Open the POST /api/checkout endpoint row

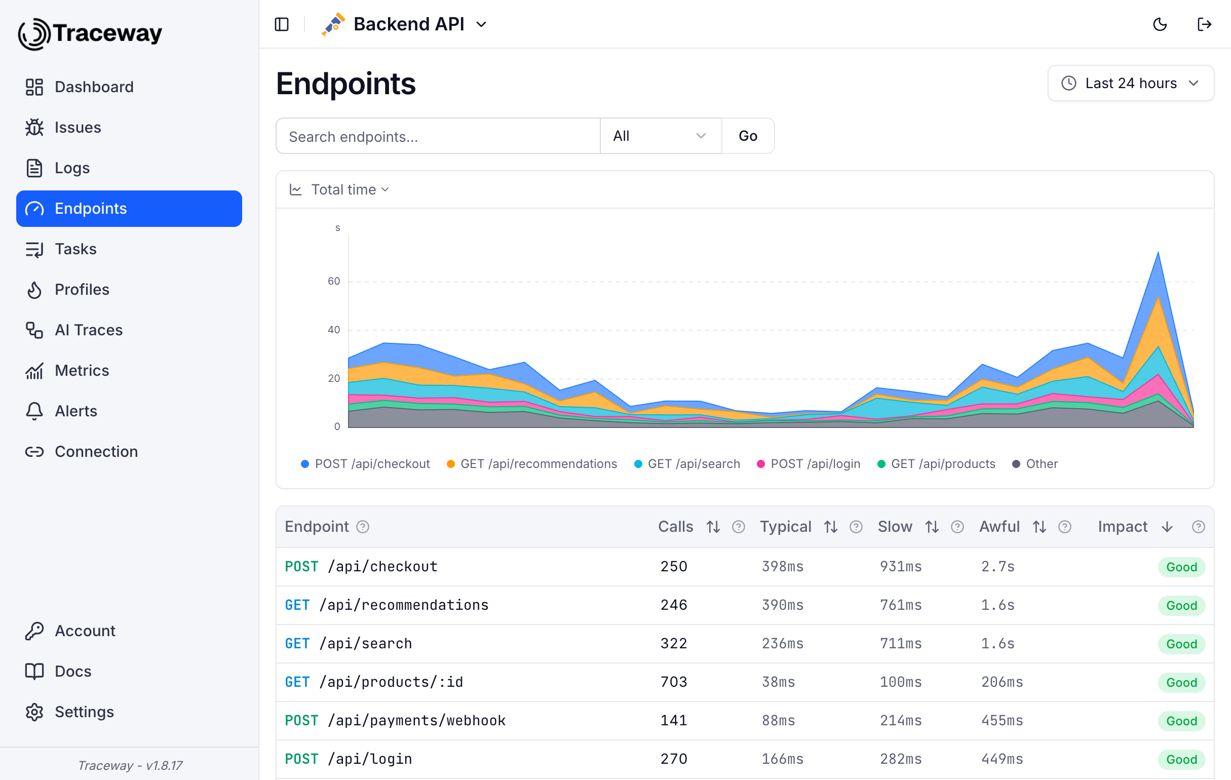pos(745,567)
